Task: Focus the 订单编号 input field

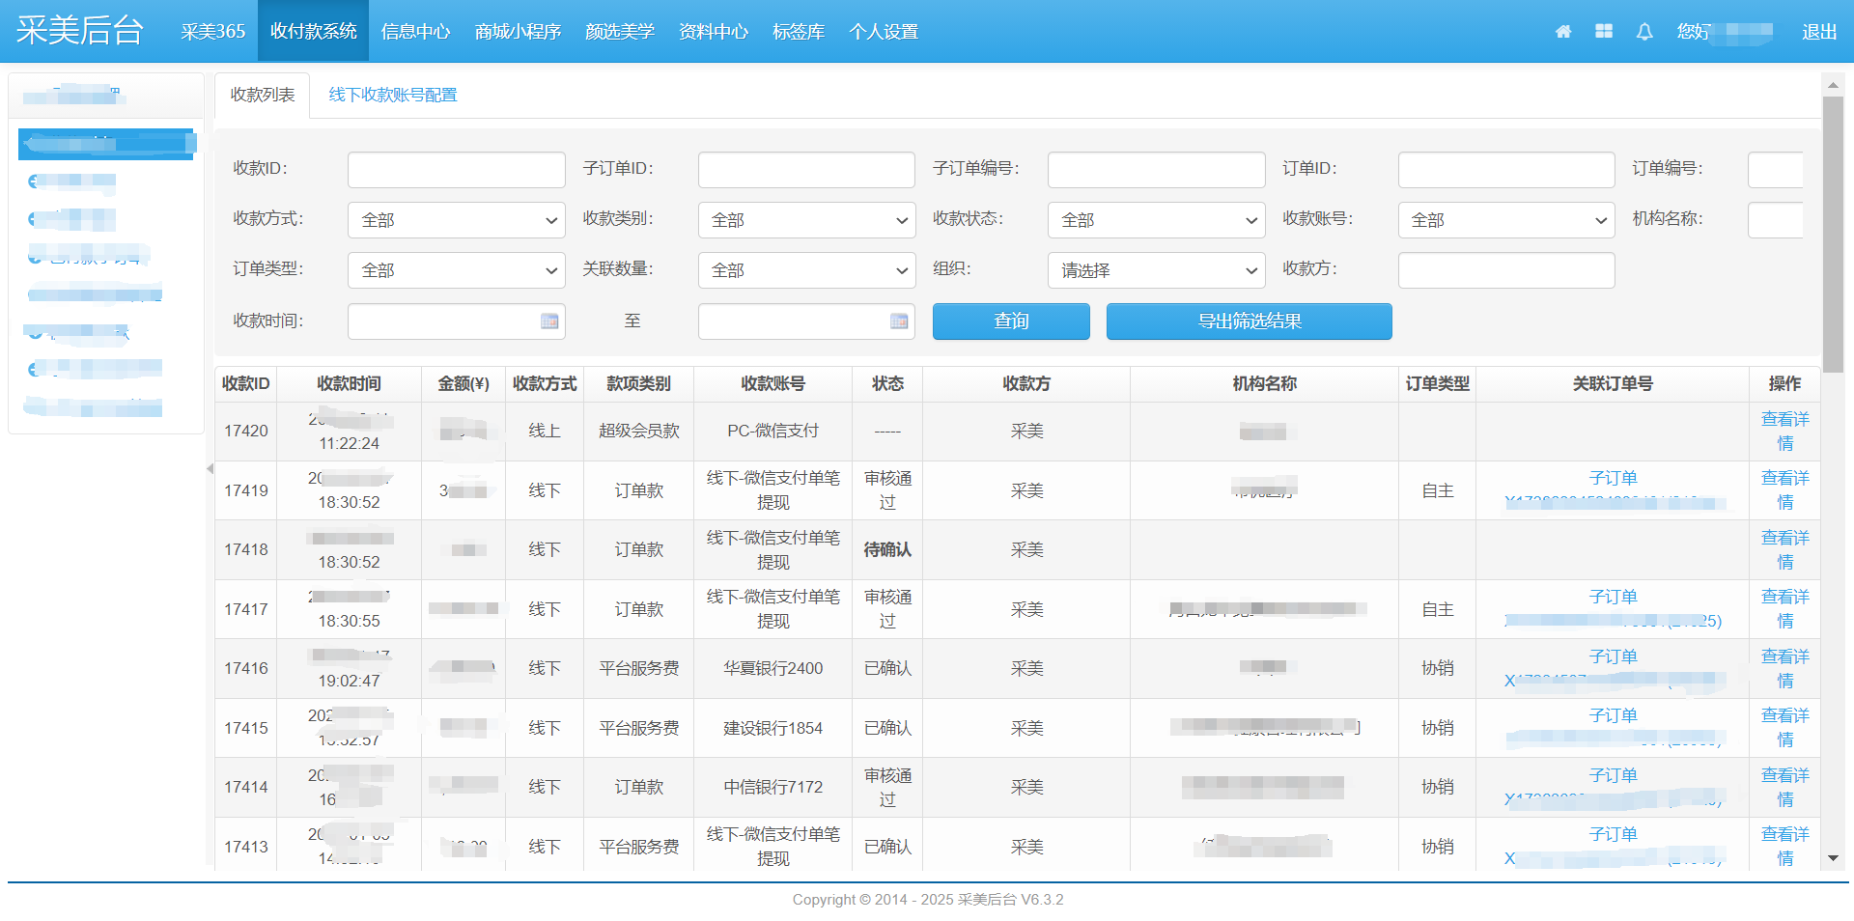Action: click(1776, 170)
